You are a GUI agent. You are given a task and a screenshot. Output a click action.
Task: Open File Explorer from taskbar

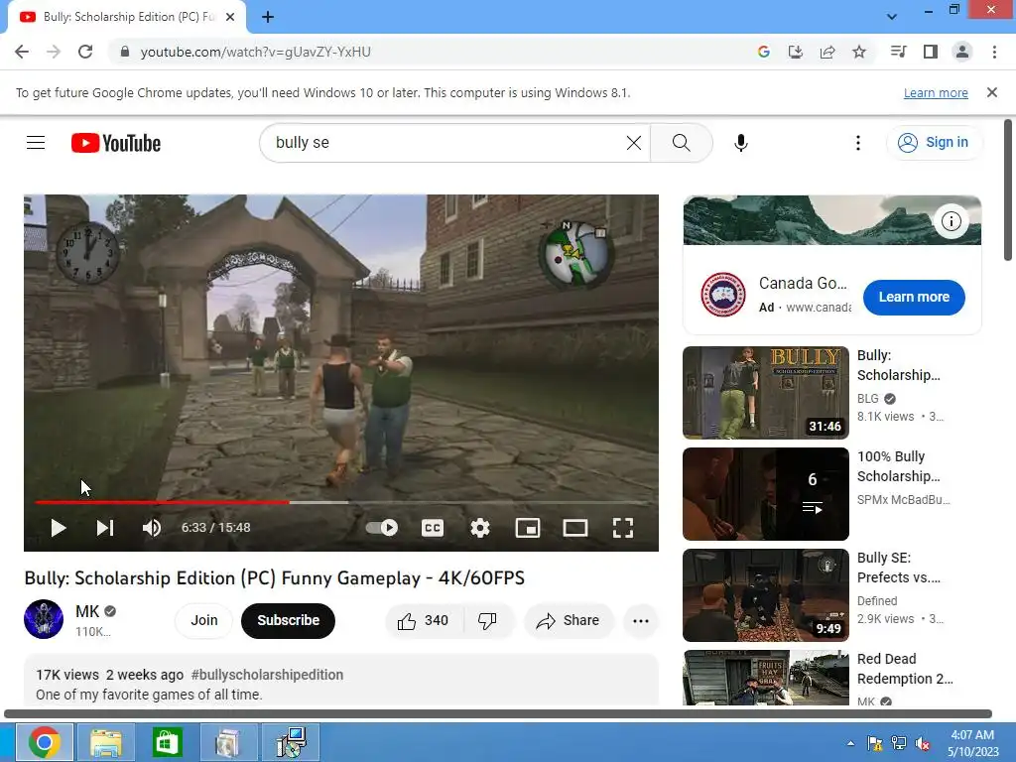[x=105, y=742]
